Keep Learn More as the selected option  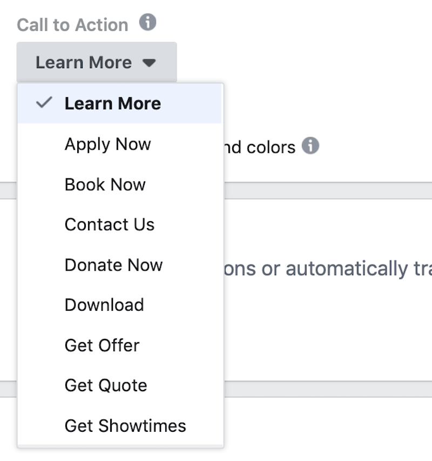point(112,103)
